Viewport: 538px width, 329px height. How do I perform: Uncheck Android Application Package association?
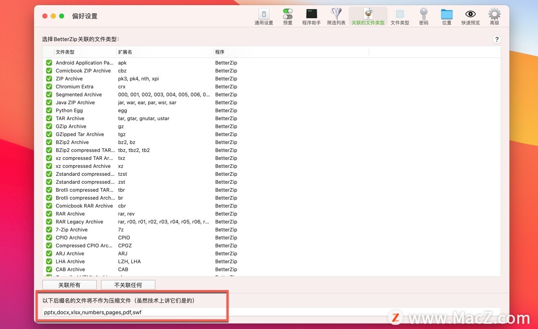tap(49, 63)
